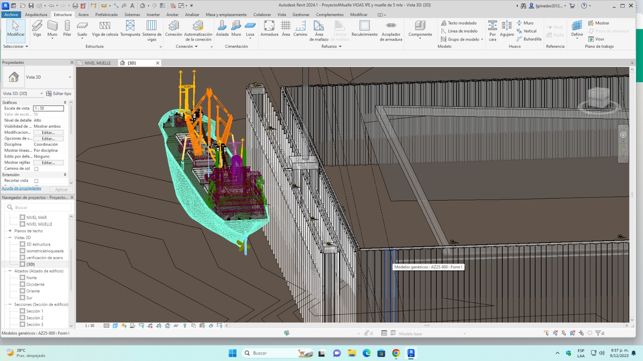Toggle the Camino de sol checkbox
This screenshot has width=643, height=361.
pos(36,168)
